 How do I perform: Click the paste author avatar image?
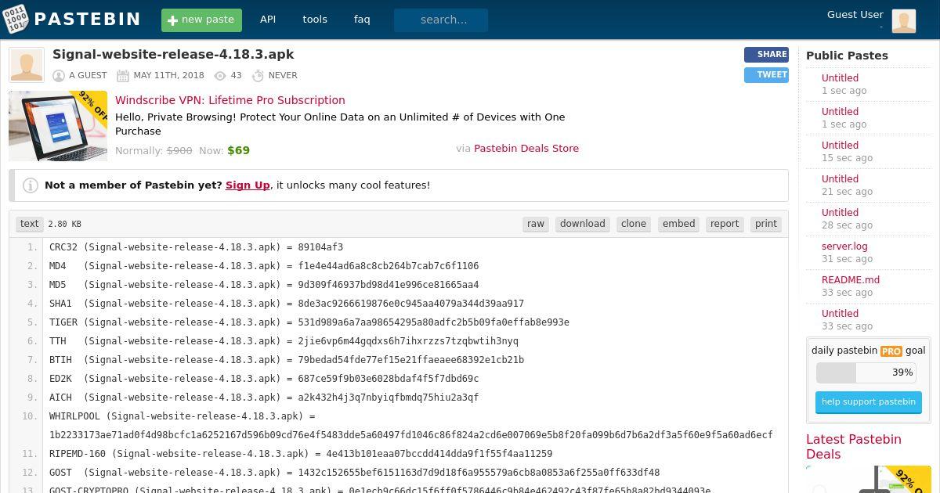27,65
